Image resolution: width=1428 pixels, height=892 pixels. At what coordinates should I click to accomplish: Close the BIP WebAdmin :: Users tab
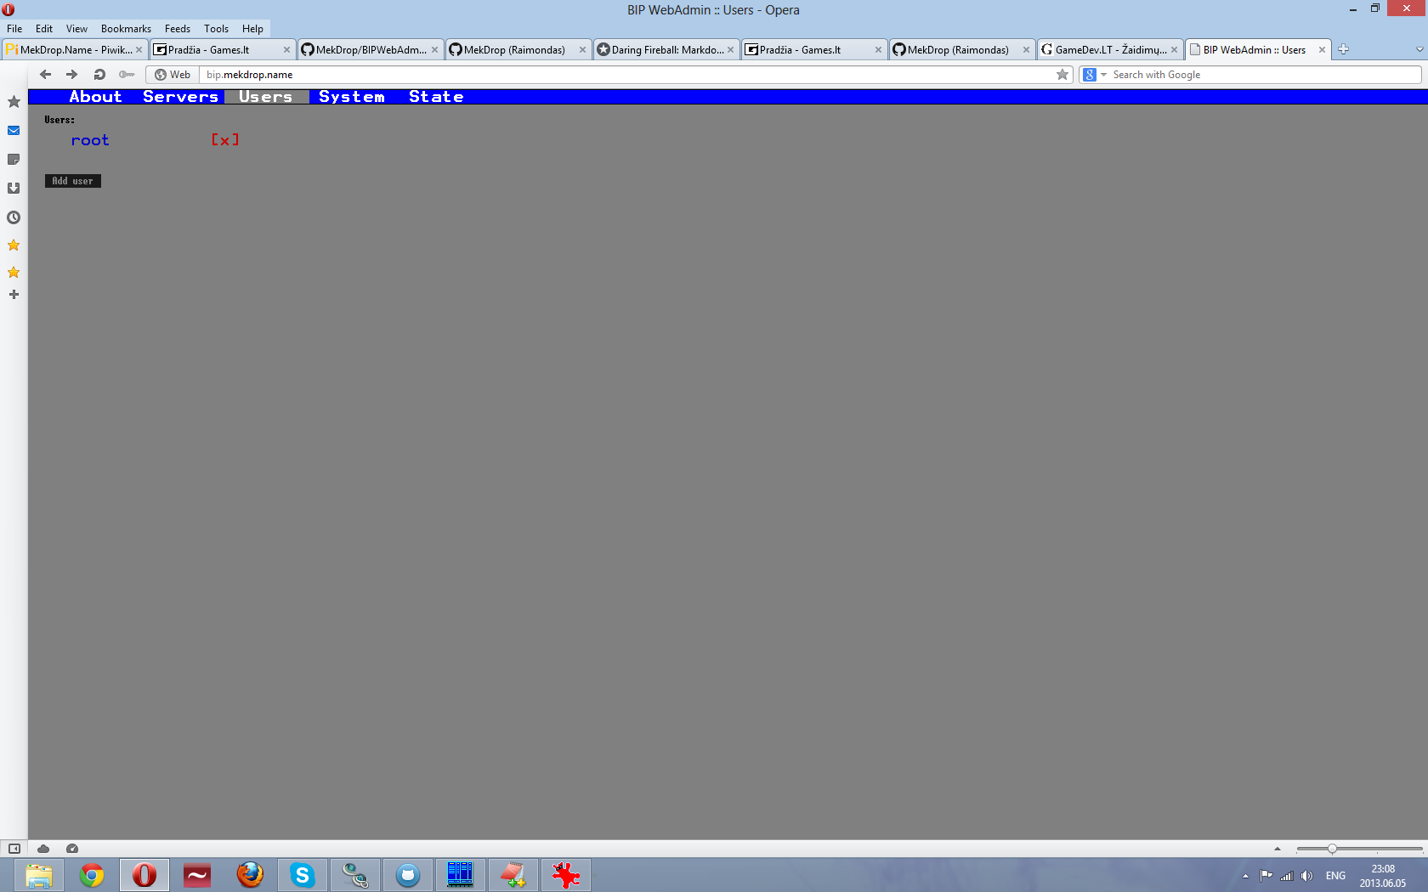click(x=1322, y=50)
